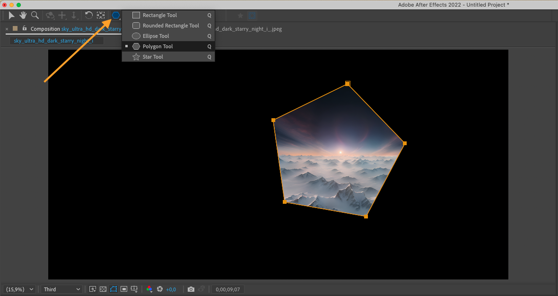Click the Reset Exposure aperture icon
The height and width of the screenshot is (296, 558).
[x=160, y=289]
